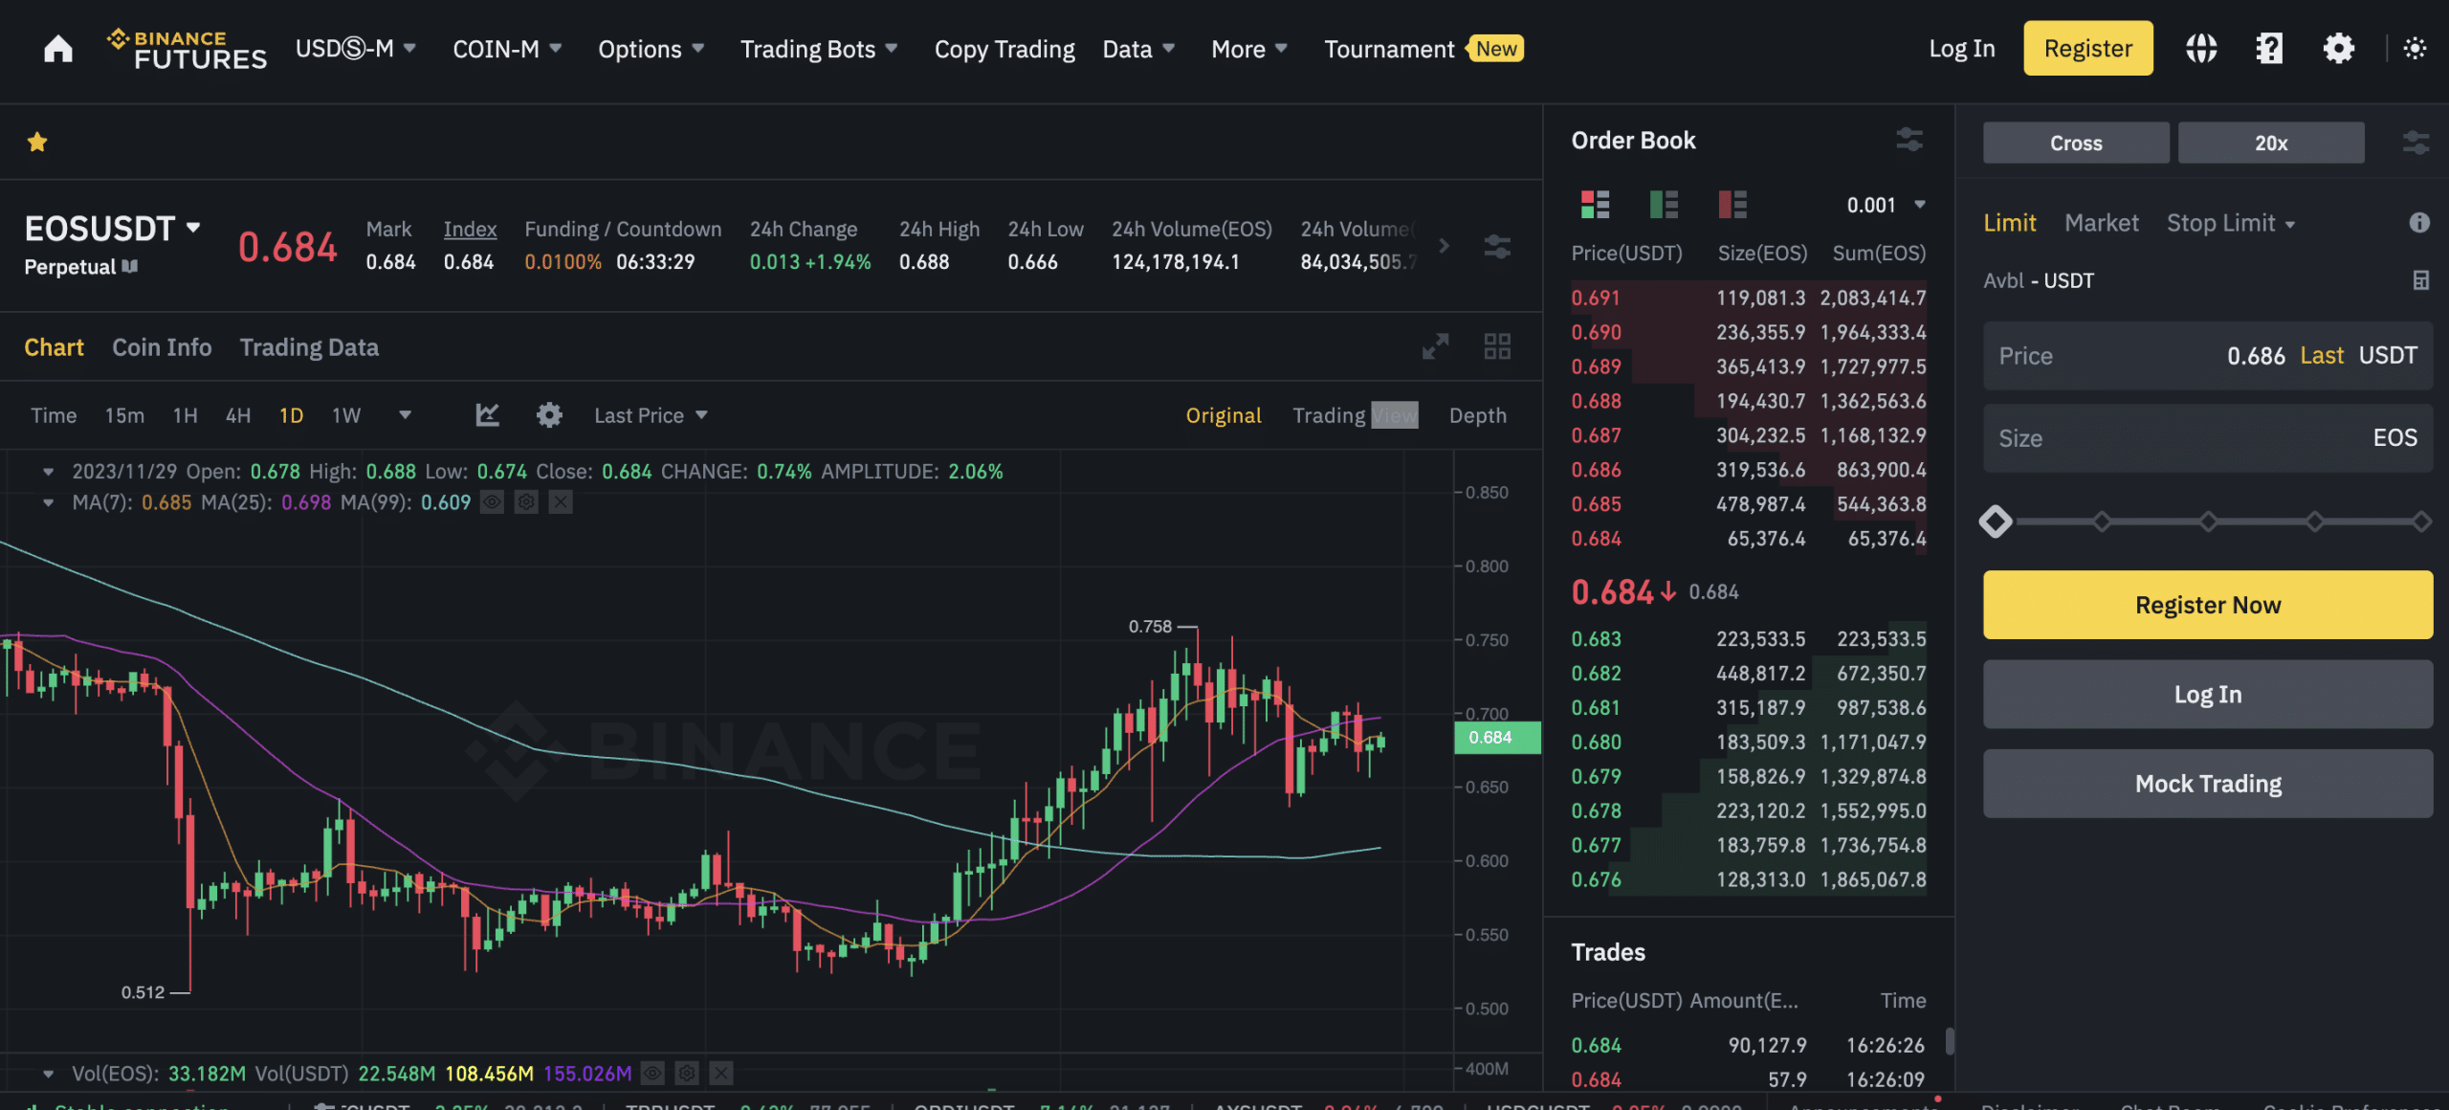Select the grid layout icon for chart
The height and width of the screenshot is (1110, 2449).
pyautogui.click(x=1496, y=347)
